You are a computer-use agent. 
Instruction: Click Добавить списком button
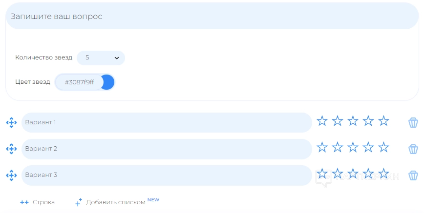point(116,202)
